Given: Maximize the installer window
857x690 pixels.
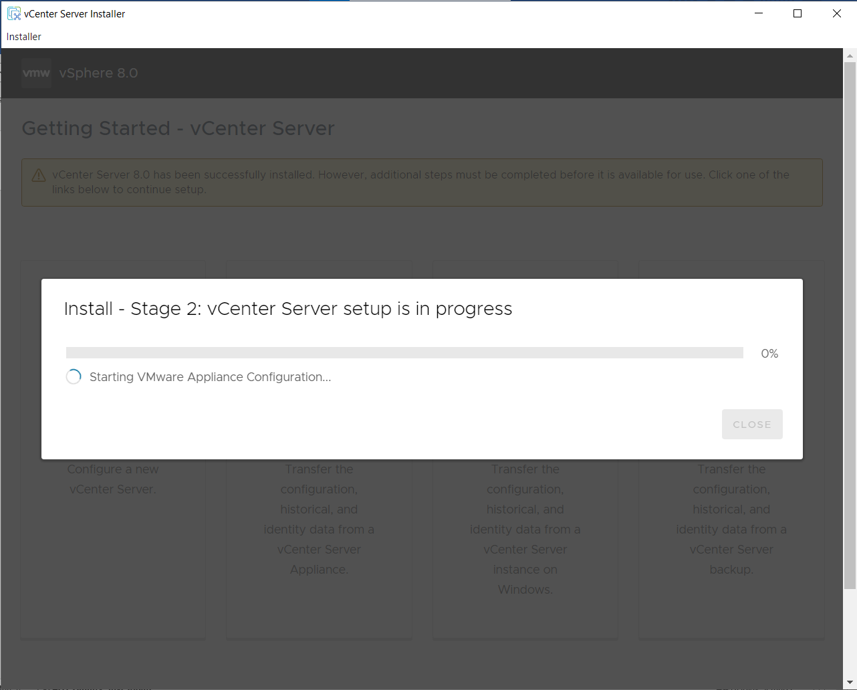Looking at the screenshot, I should point(798,13).
